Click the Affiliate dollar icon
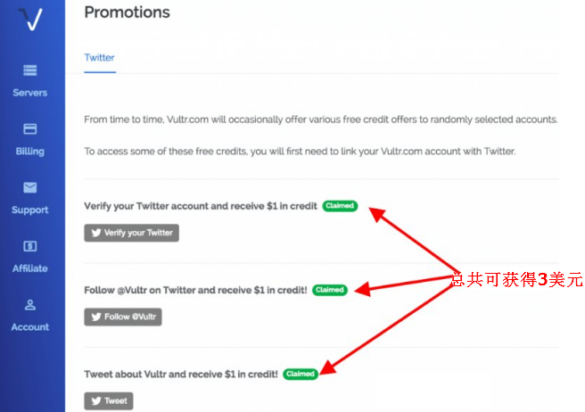The height and width of the screenshot is (412, 585). (x=30, y=246)
